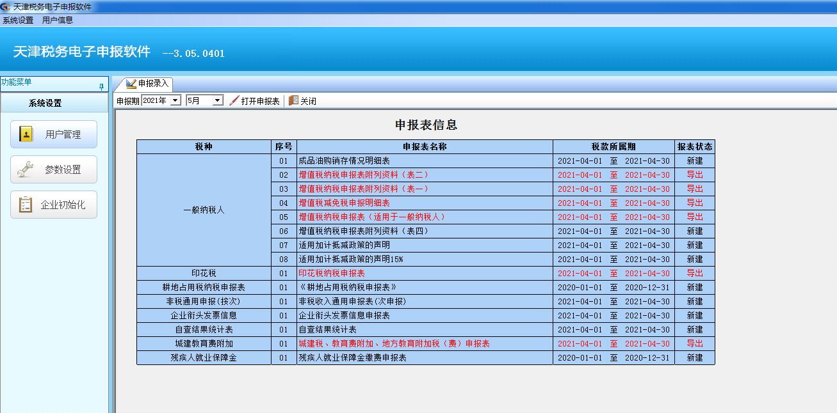837x413 pixels.
Task: Expand the 5月 month dropdown
Action: (218, 101)
